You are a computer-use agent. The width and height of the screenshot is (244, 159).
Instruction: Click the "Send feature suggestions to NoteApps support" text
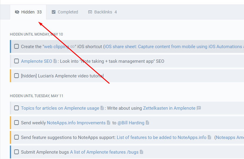click(68, 137)
